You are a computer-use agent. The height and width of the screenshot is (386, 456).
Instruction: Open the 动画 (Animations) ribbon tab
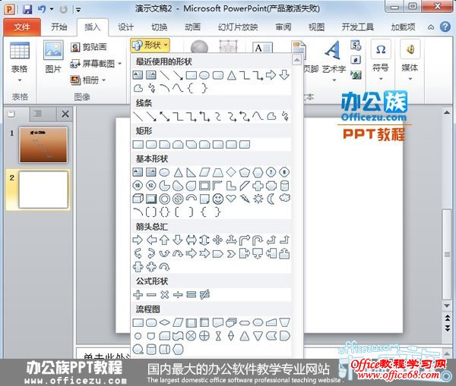[x=192, y=27]
